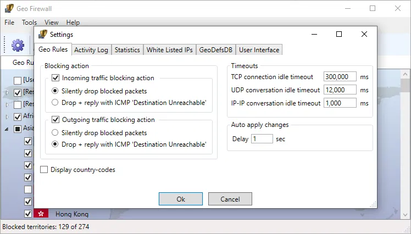411x234 pixels.
Task: Select outgoing Silently drop blocked packets
Action: 55,132
